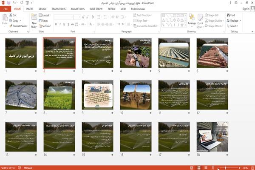Switch to the TRANSITIONS tab

point(59,9)
